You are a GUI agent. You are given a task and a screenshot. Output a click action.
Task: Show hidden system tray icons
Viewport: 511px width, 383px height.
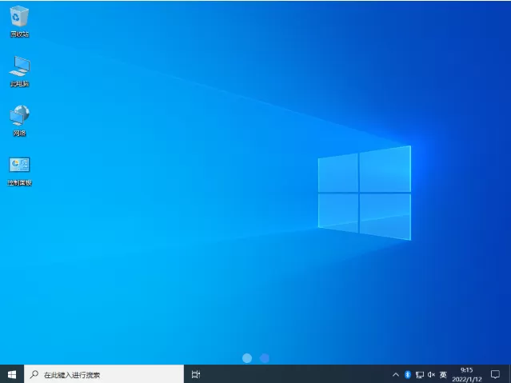tap(395, 374)
